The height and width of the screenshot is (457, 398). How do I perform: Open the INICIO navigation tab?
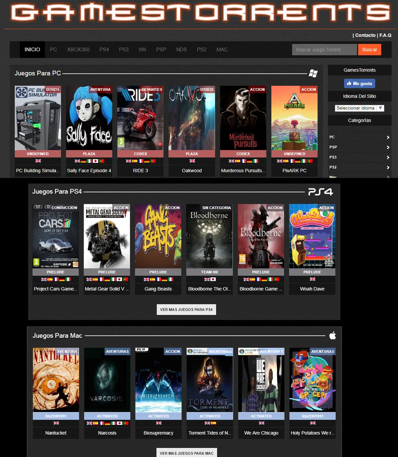[x=32, y=50]
